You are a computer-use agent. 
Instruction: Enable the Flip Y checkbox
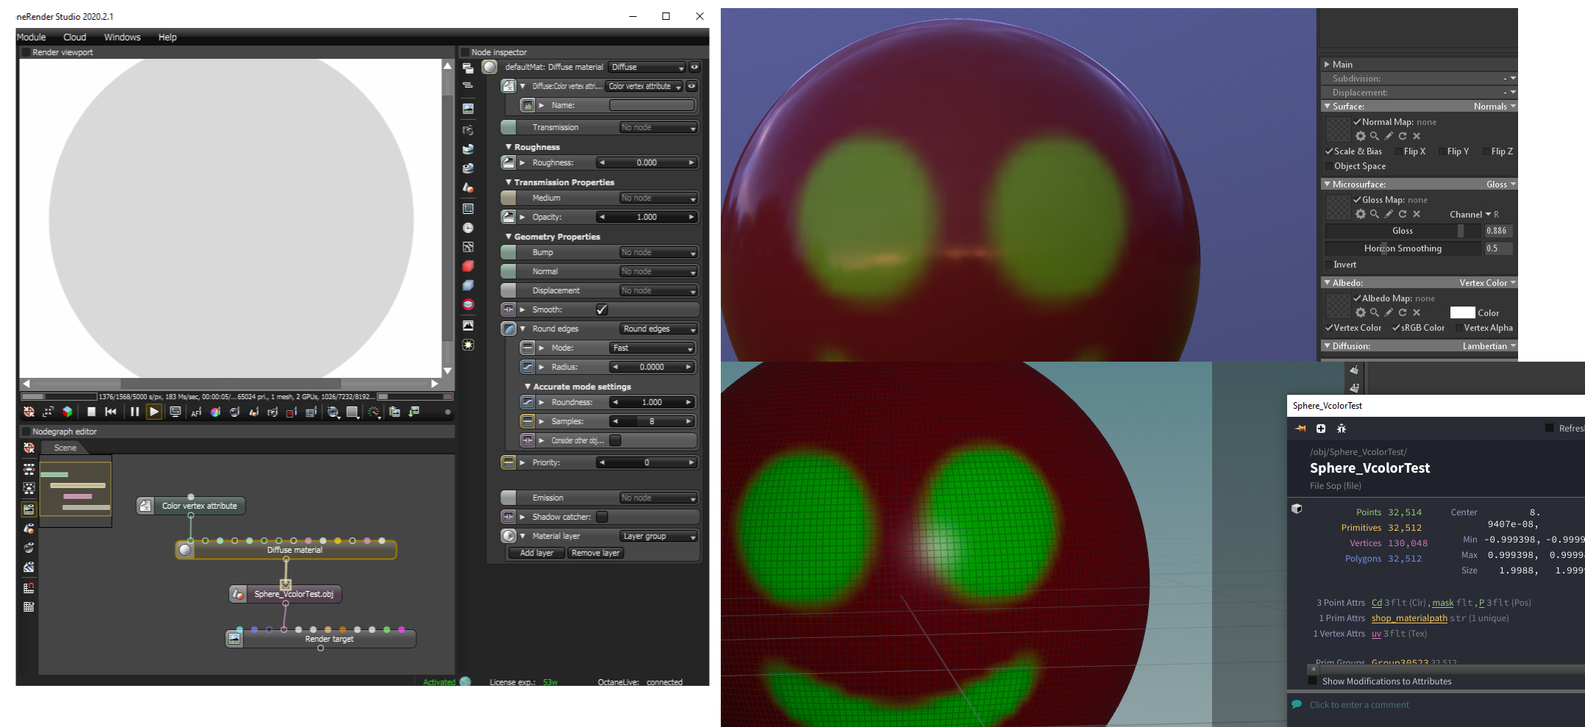[1442, 151]
